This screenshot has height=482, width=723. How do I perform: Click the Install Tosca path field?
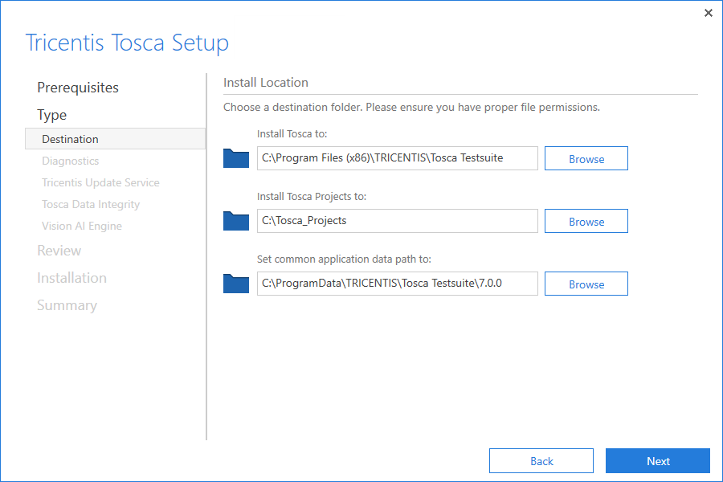point(397,158)
